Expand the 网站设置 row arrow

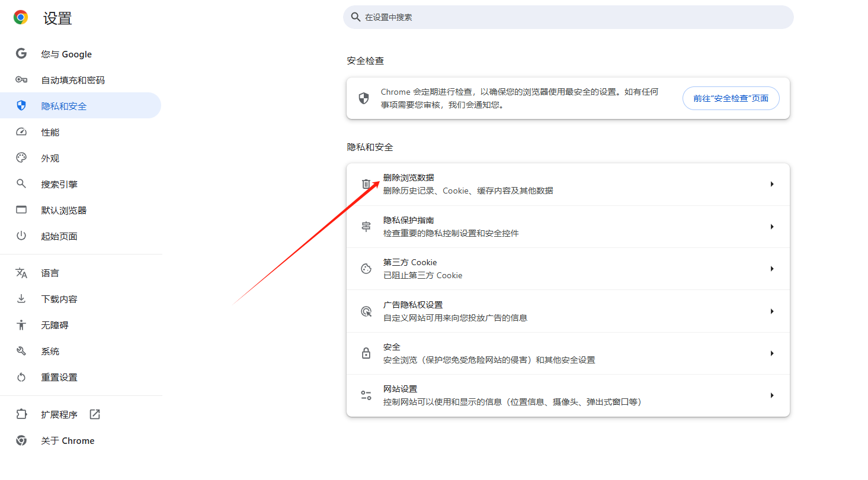pos(772,395)
